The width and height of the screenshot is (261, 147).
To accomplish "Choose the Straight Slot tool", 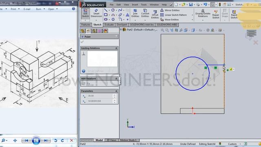I will pos(106,20).
